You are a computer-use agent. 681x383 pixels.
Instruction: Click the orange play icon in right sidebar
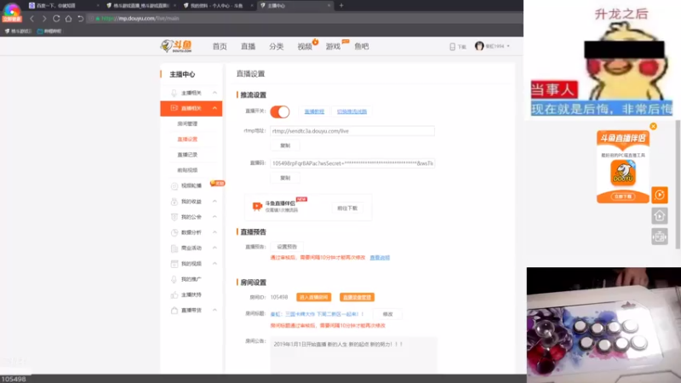click(x=659, y=195)
